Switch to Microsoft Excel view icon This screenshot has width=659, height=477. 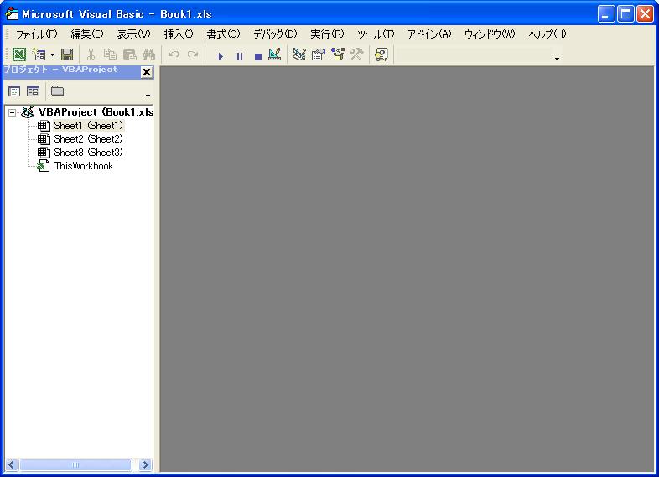[x=19, y=54]
